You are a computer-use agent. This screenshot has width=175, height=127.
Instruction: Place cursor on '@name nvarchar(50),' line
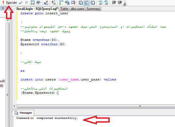click(x=40, y=40)
